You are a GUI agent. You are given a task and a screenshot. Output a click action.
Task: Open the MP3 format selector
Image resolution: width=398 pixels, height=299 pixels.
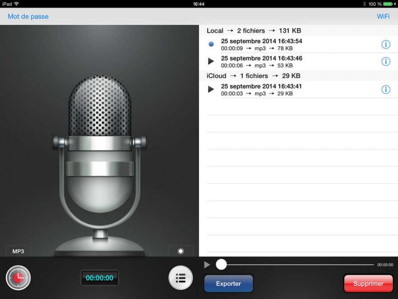coord(18,251)
